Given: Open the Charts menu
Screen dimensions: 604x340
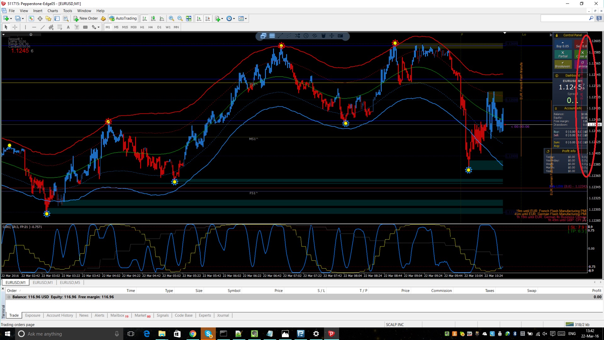Looking at the screenshot, I should [x=53, y=11].
